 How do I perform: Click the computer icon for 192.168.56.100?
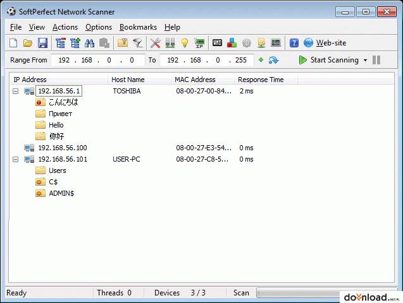point(29,148)
